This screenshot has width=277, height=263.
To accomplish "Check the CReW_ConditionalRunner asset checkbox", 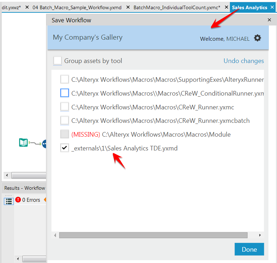I will click(x=64, y=93).
